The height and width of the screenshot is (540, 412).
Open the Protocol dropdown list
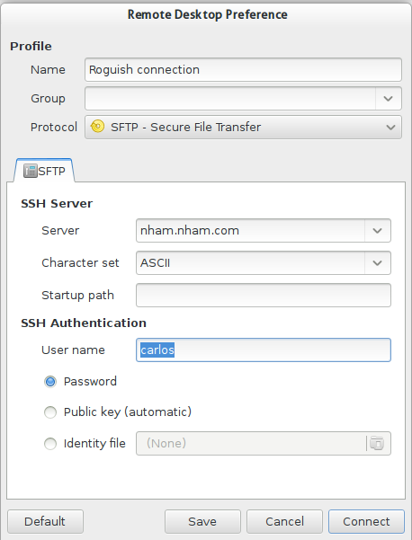243,127
